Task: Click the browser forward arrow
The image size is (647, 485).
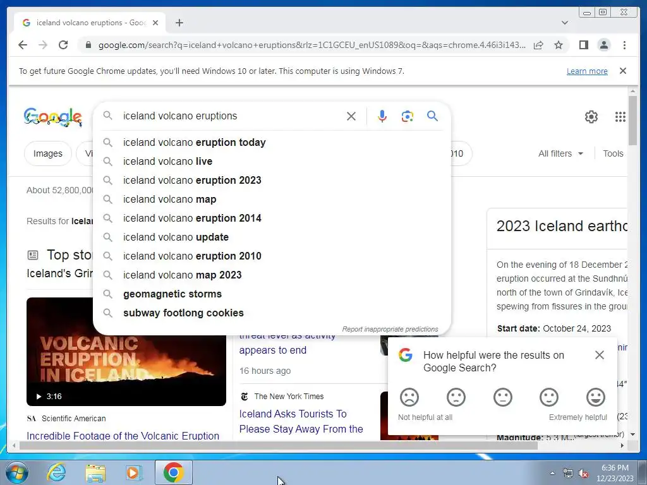Action: 43,45
